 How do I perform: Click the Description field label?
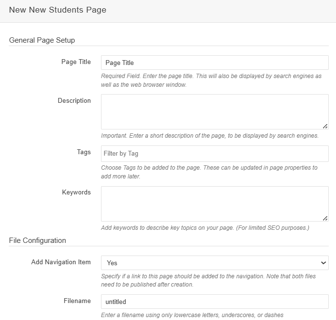(74, 100)
